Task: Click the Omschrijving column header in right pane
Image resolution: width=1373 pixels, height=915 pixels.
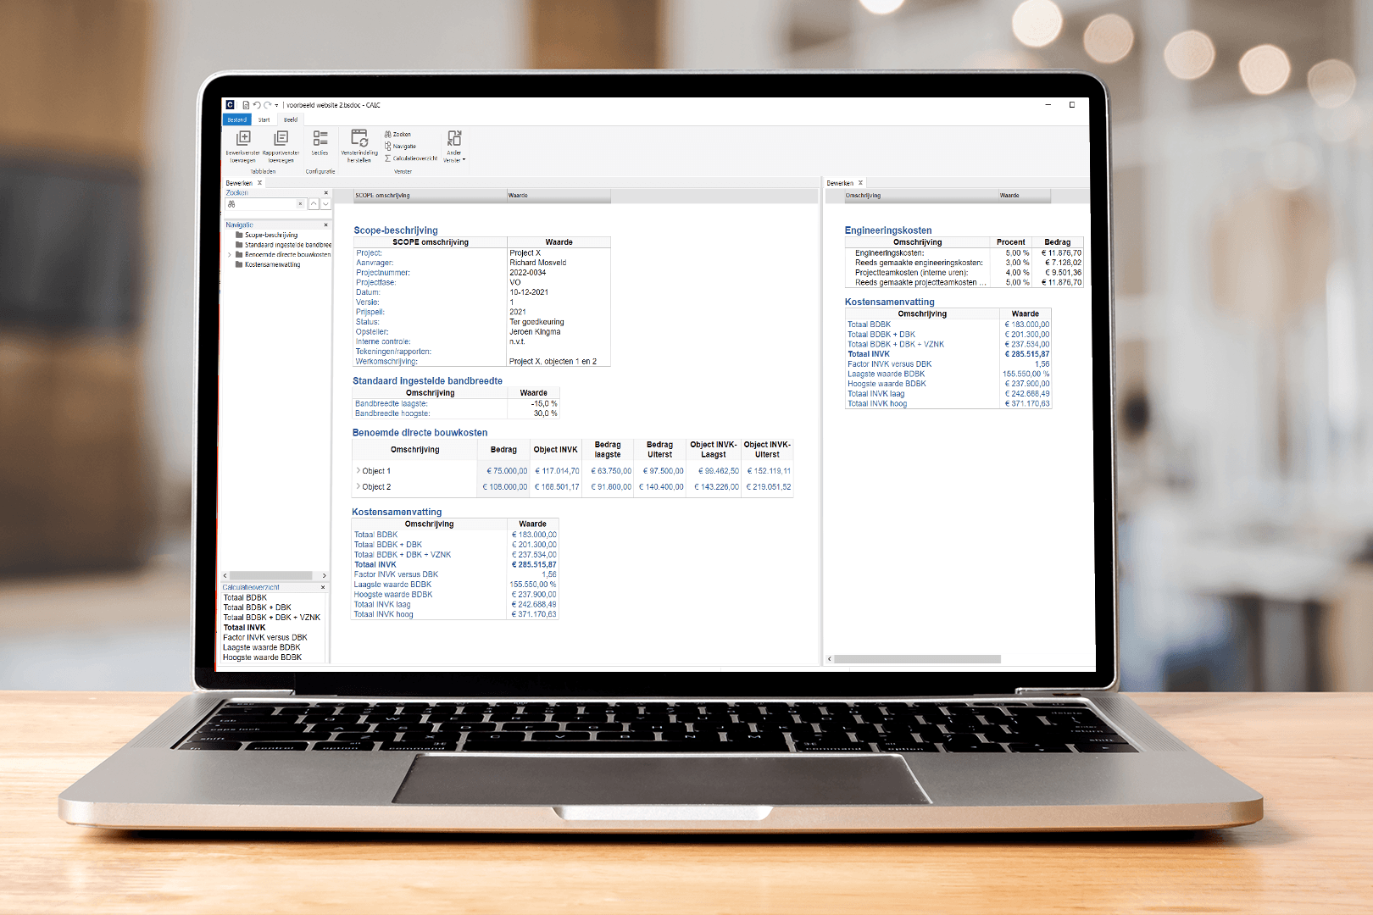Action: tap(920, 196)
